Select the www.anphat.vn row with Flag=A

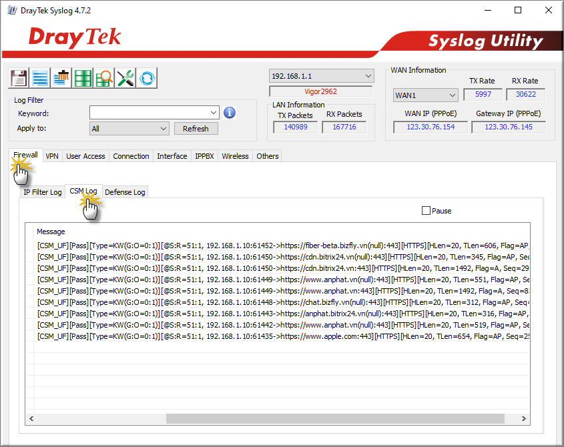tap(282, 291)
